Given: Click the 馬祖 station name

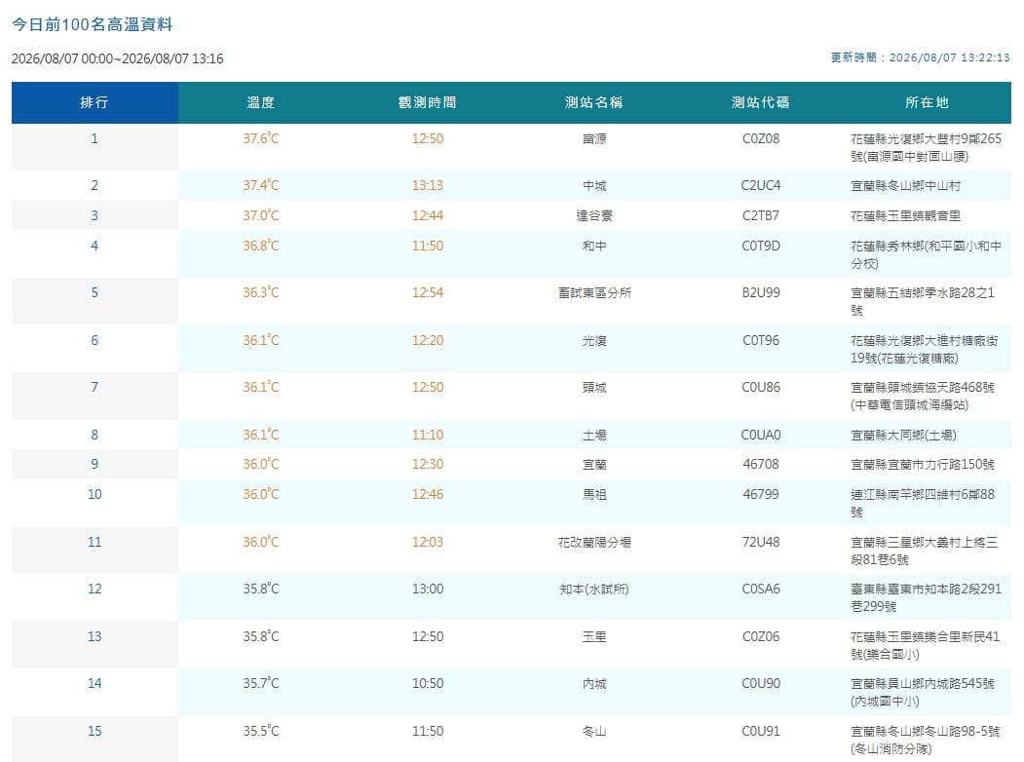Looking at the screenshot, I should 594,495.
